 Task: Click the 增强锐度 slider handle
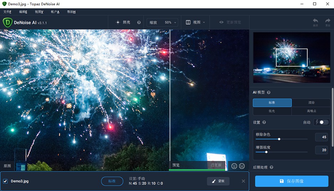pos(266,152)
